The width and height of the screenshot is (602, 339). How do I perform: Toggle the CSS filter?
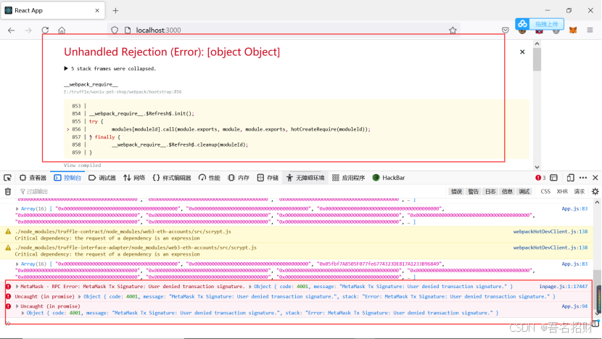545,192
